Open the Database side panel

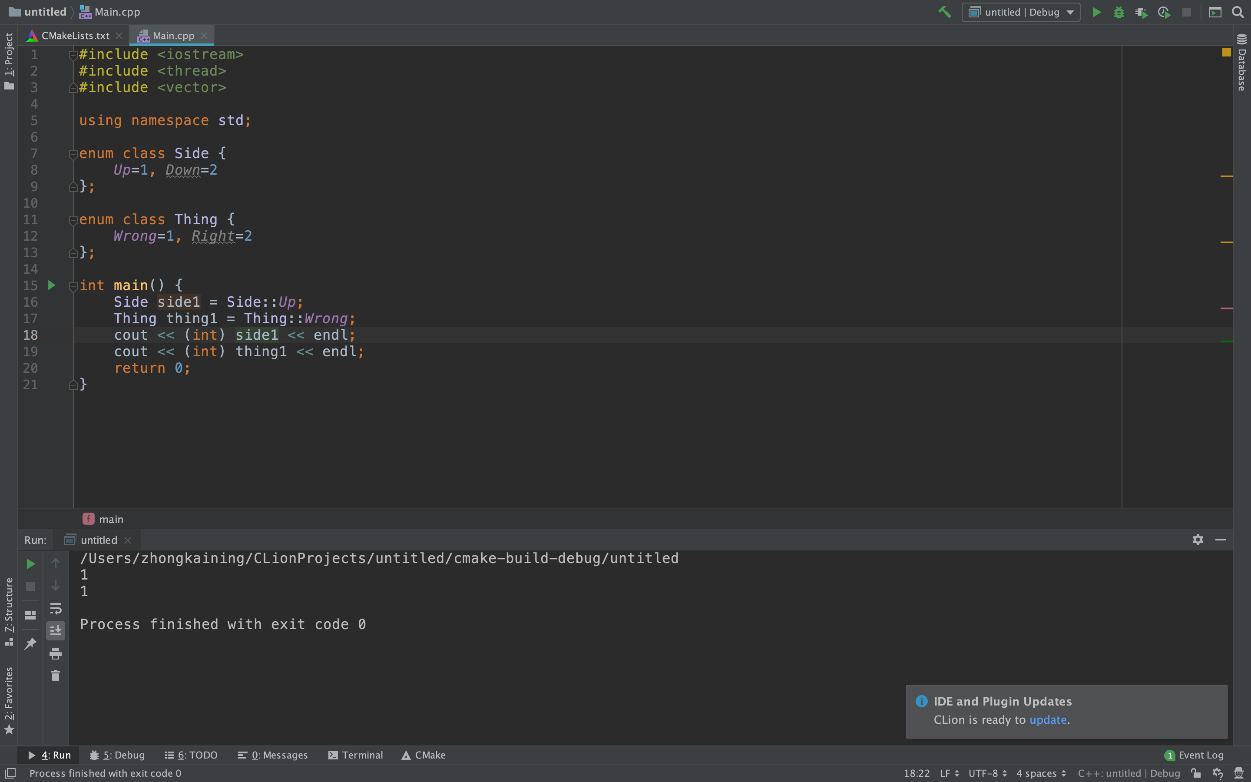coord(1242,62)
